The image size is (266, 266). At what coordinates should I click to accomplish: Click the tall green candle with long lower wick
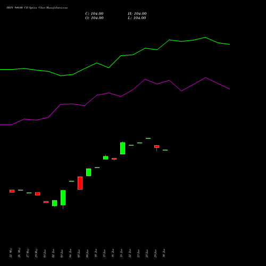(63, 198)
